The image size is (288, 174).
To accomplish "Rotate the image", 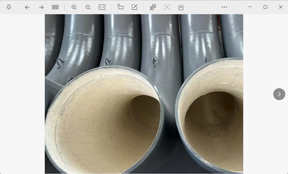I will pyautogui.click(x=120, y=7).
